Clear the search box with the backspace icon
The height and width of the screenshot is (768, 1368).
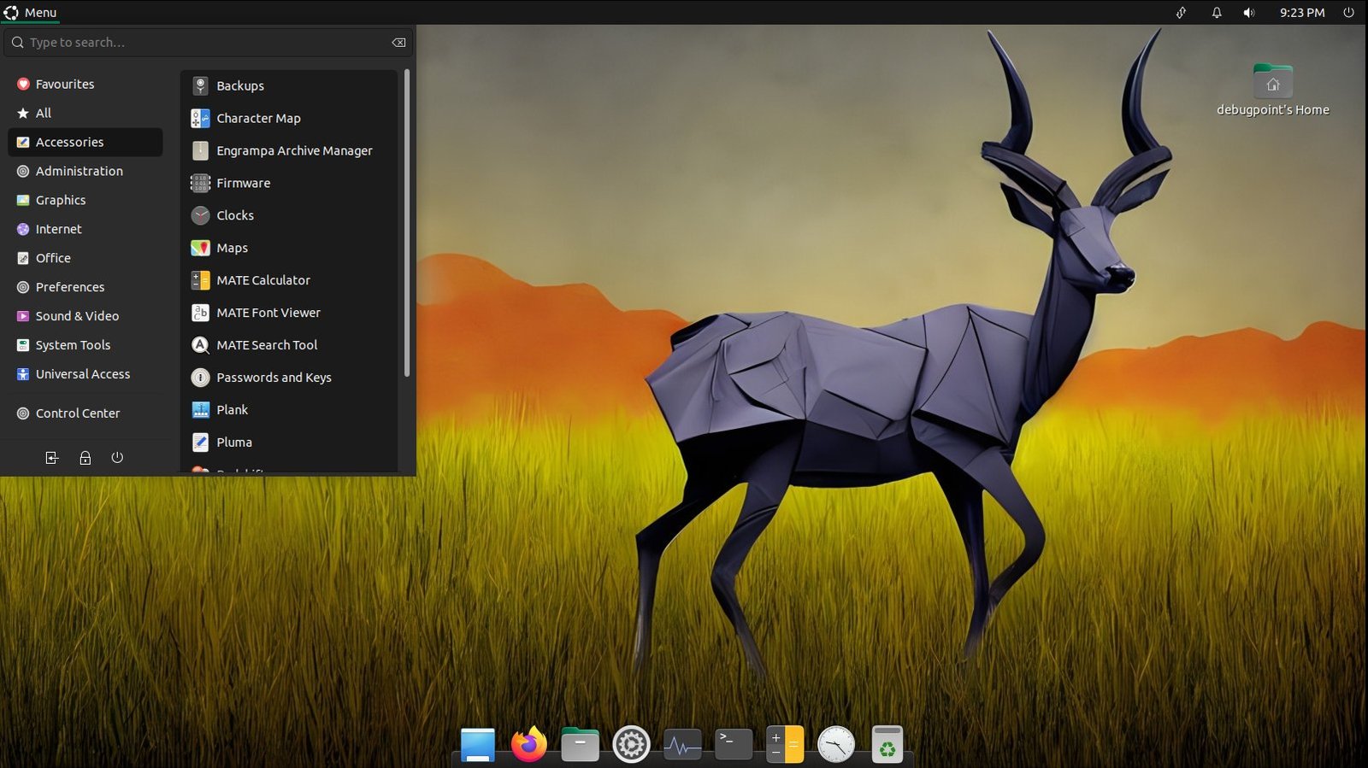(x=398, y=43)
